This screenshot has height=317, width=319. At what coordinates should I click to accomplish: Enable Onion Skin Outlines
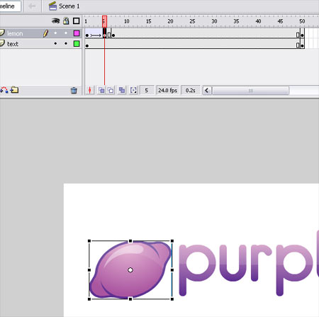[x=111, y=90]
